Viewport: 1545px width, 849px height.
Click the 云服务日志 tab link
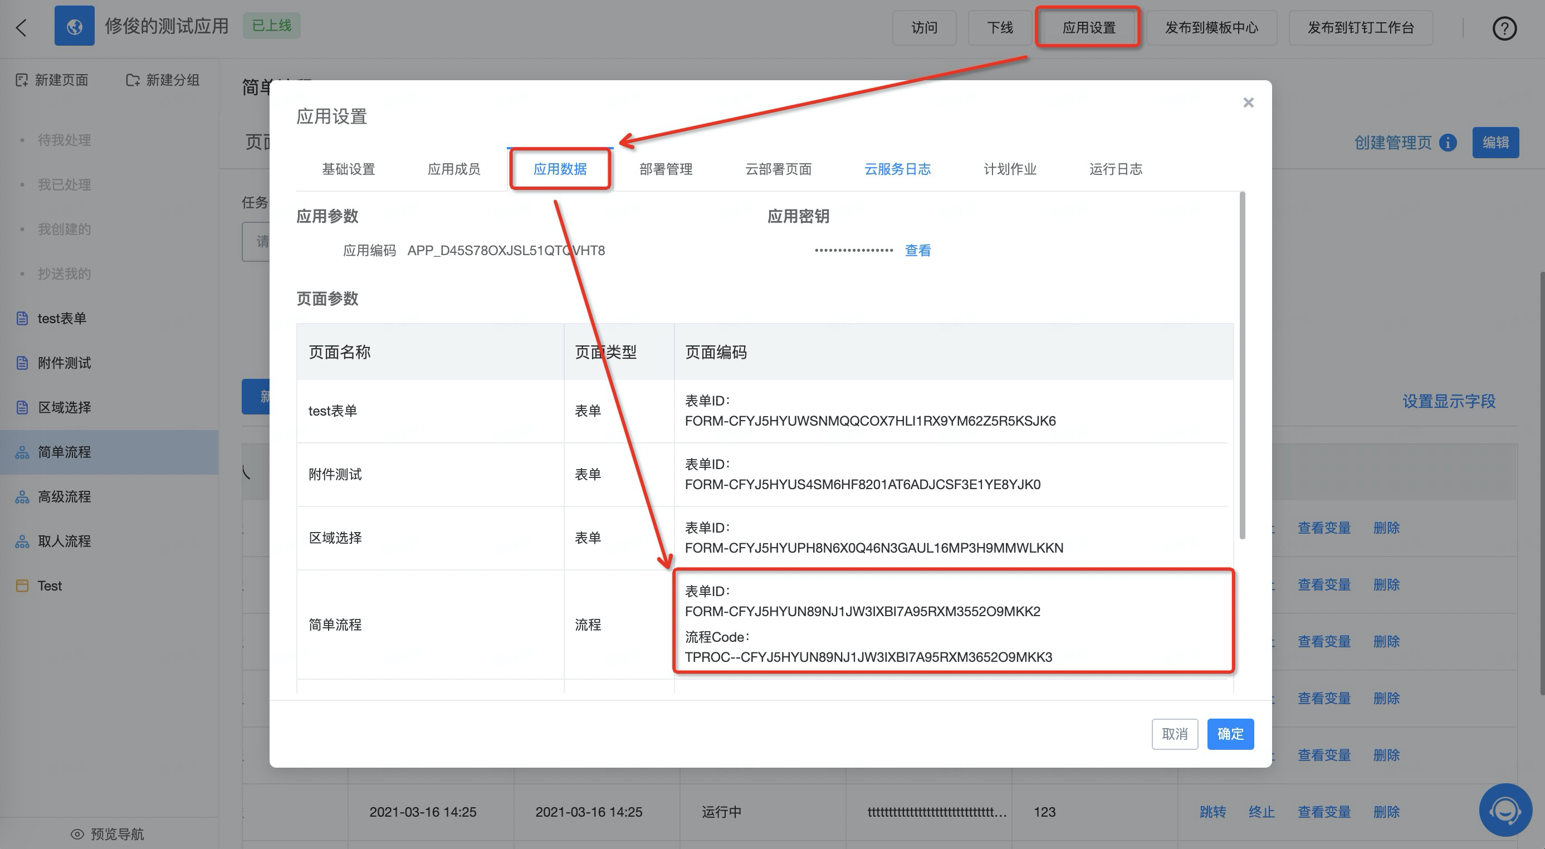(x=897, y=169)
